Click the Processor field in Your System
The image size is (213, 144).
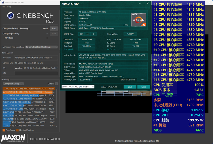pos(36,58)
